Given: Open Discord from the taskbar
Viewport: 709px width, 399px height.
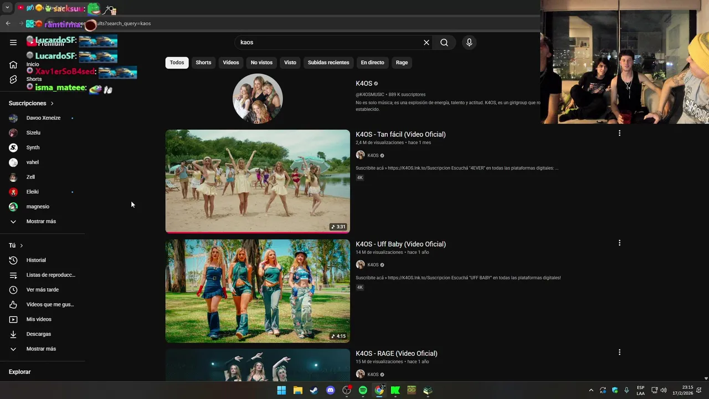Looking at the screenshot, I should [331, 390].
